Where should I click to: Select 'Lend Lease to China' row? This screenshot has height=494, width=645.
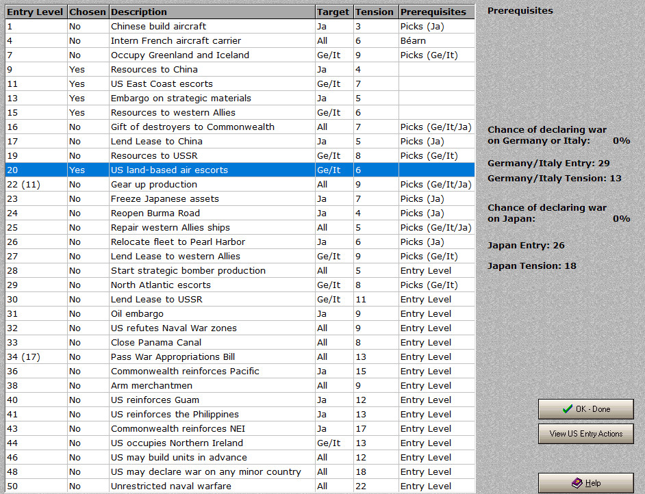240,142
